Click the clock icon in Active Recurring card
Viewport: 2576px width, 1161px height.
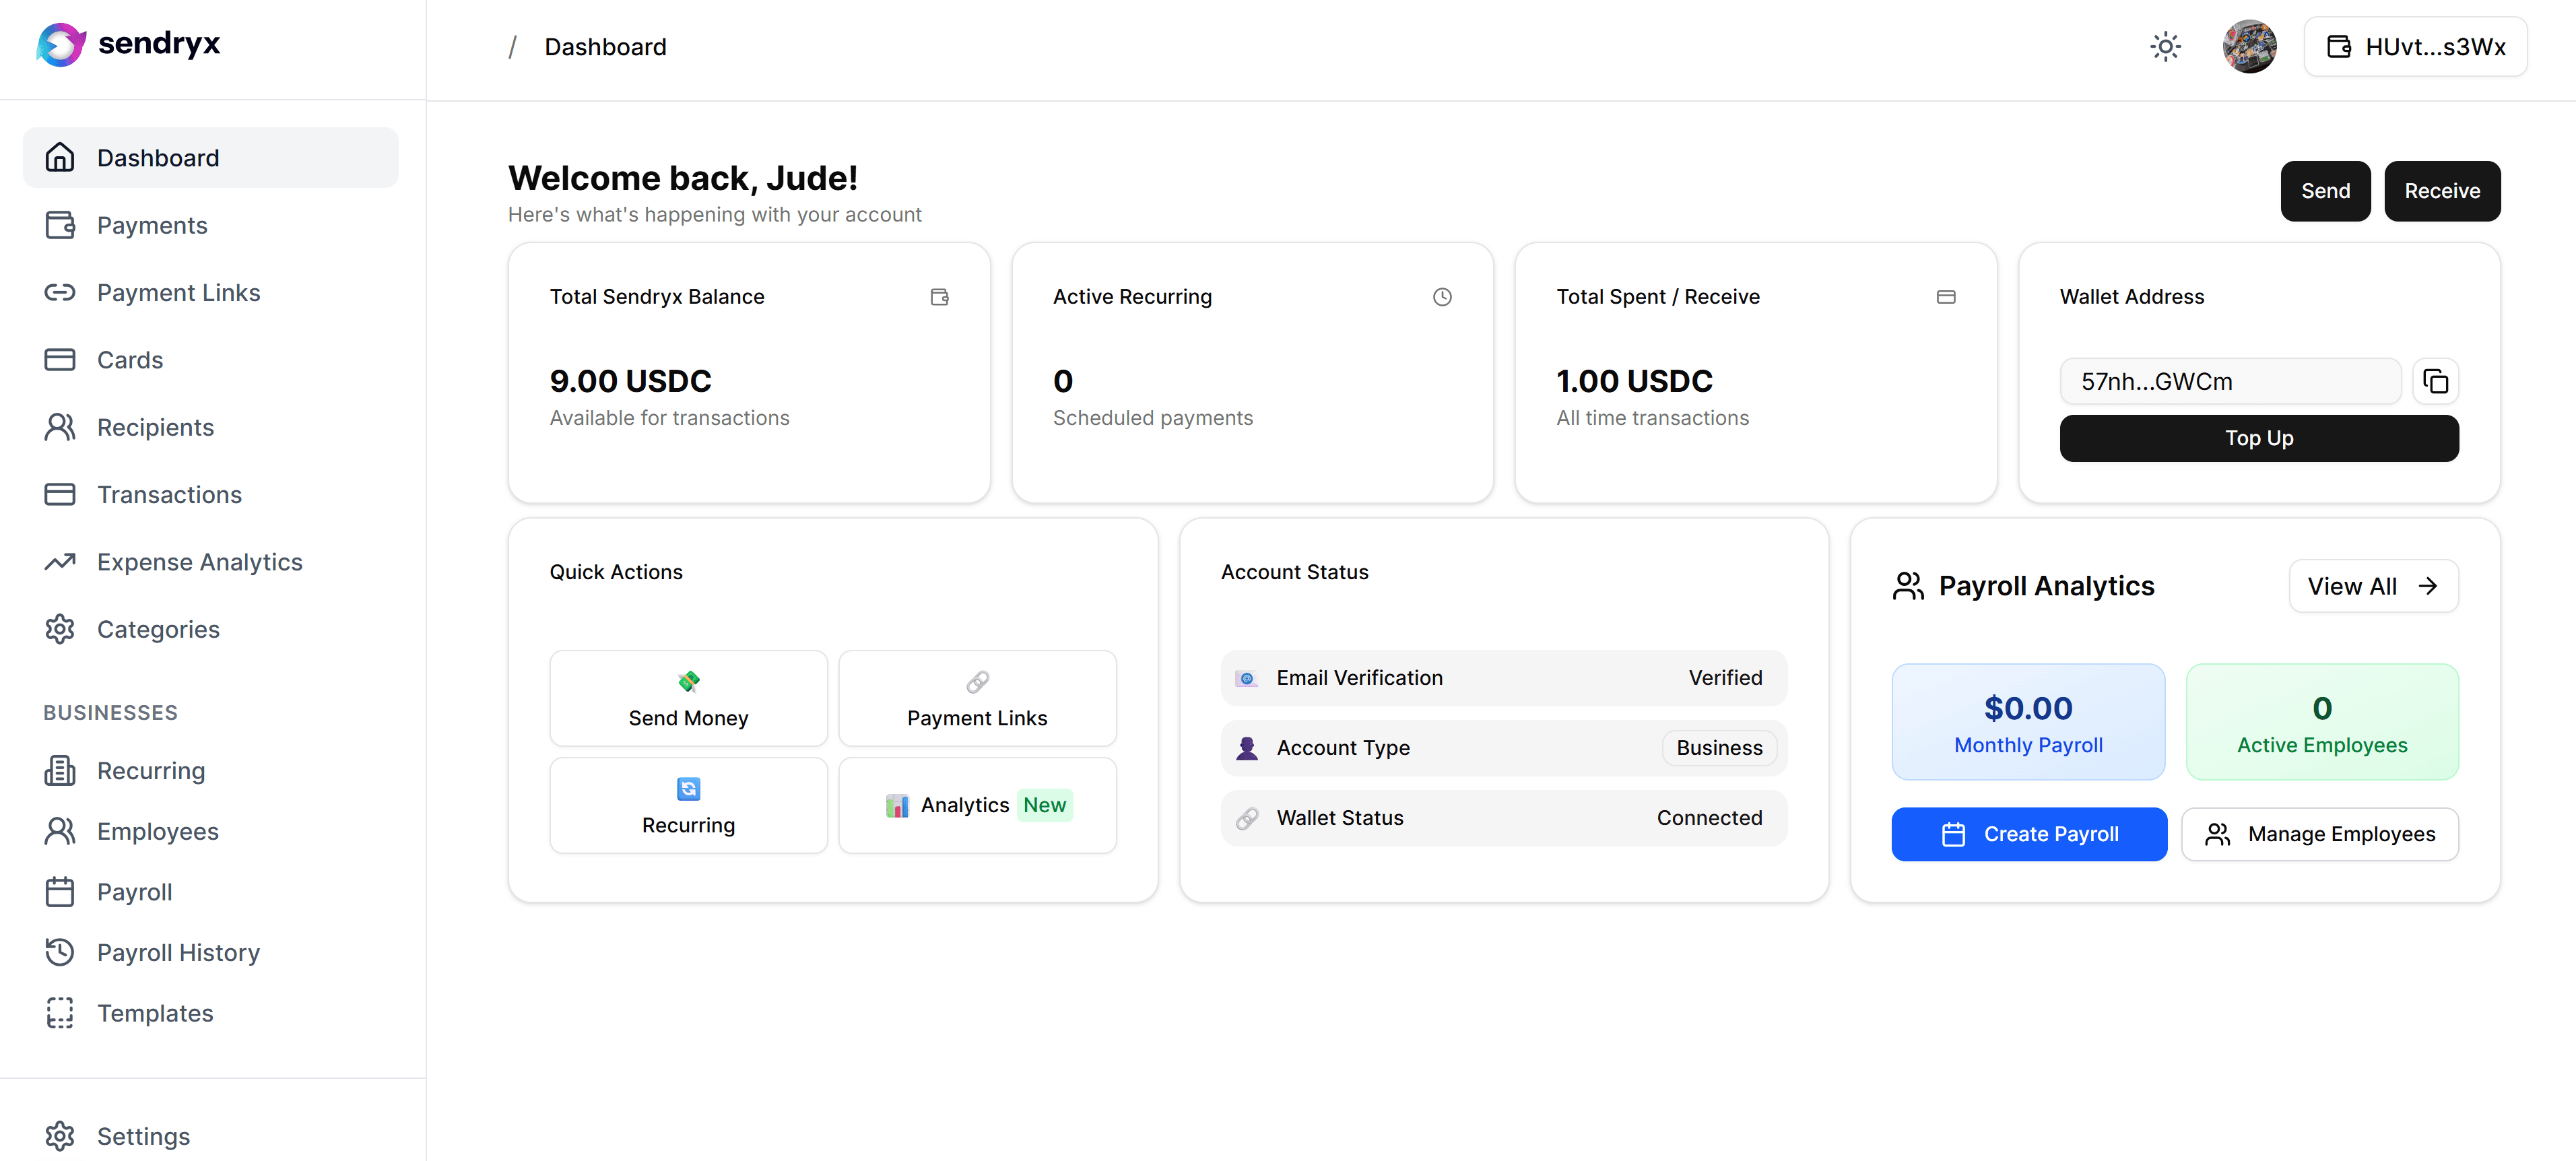(1442, 297)
